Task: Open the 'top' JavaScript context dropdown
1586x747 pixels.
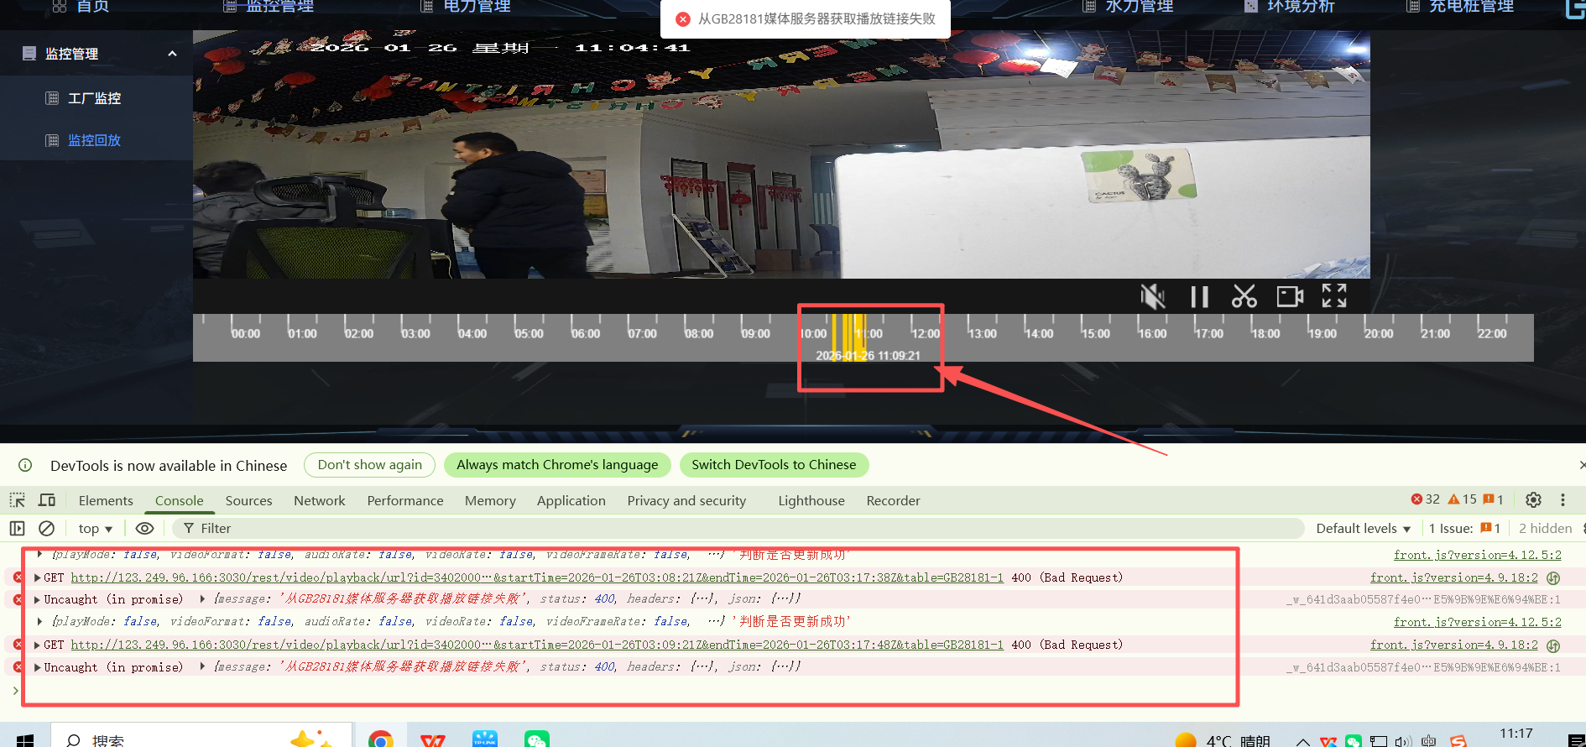Action: pos(95,528)
